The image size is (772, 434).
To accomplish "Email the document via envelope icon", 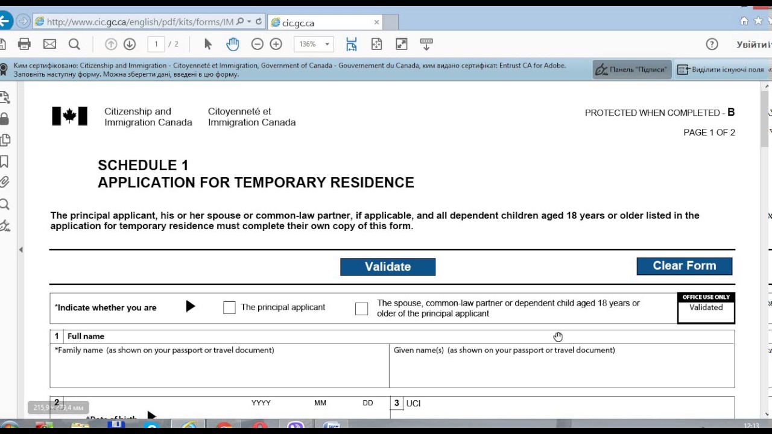I will pos(49,44).
